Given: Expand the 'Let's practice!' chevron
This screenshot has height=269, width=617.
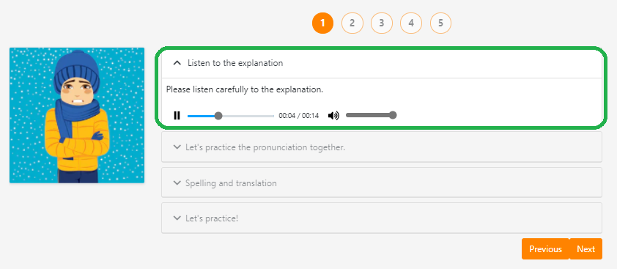Looking at the screenshot, I should 177,218.
